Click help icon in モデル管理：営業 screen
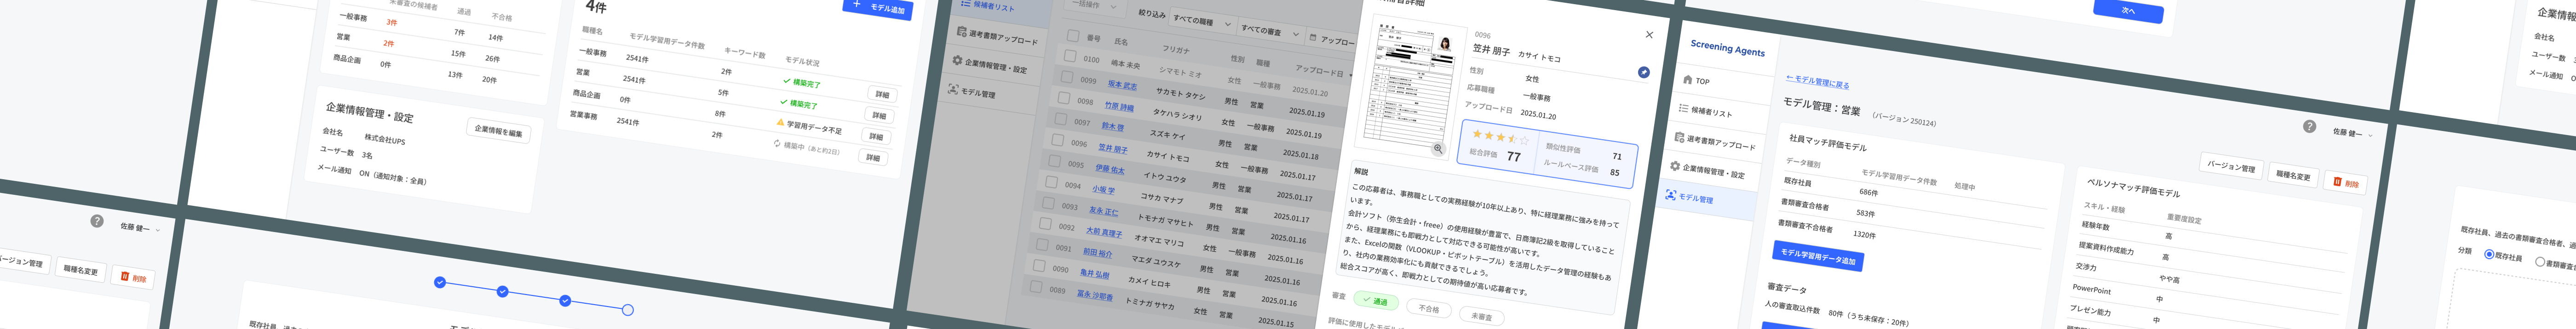Image resolution: width=2576 pixels, height=329 pixels. (x=2309, y=126)
